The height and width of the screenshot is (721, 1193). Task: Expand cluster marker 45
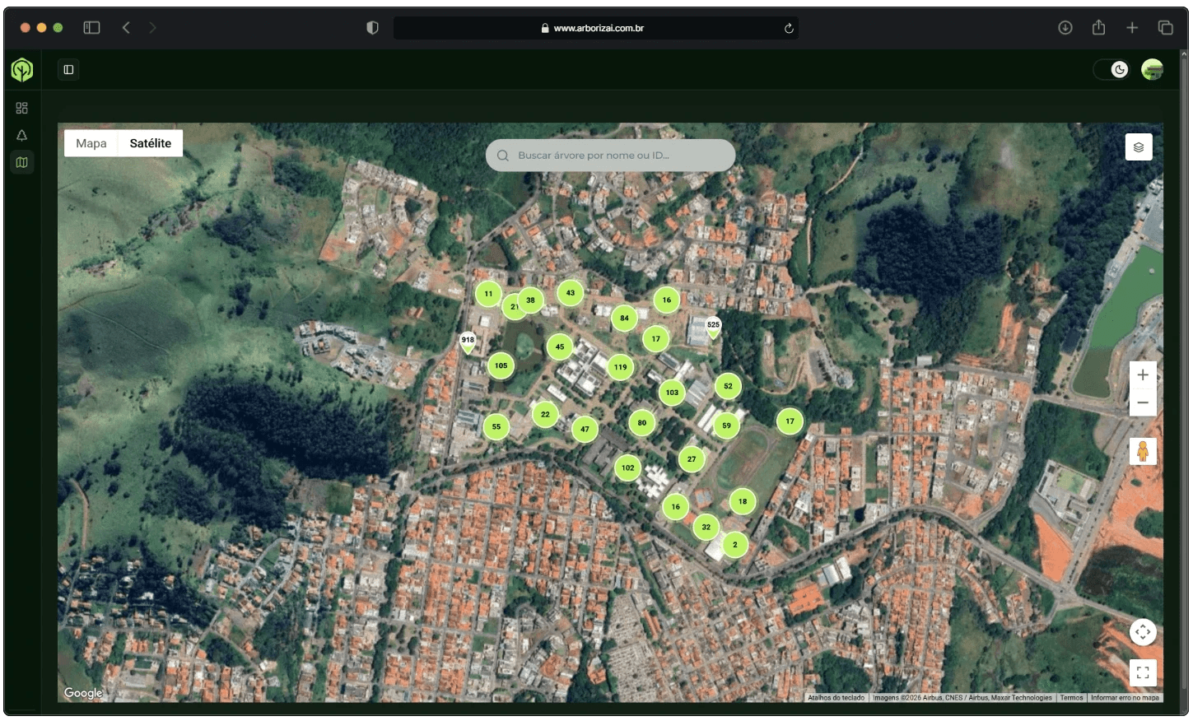[x=560, y=347]
